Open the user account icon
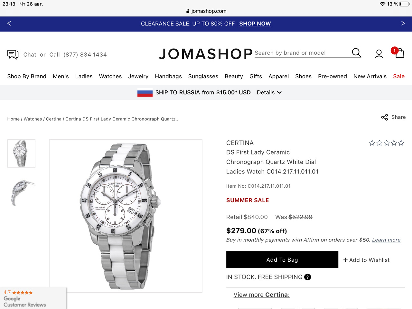 (x=379, y=54)
